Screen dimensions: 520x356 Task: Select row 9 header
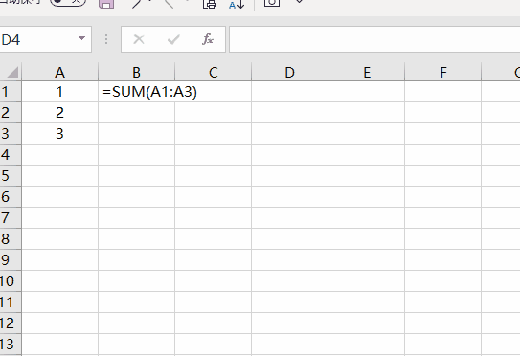11,260
